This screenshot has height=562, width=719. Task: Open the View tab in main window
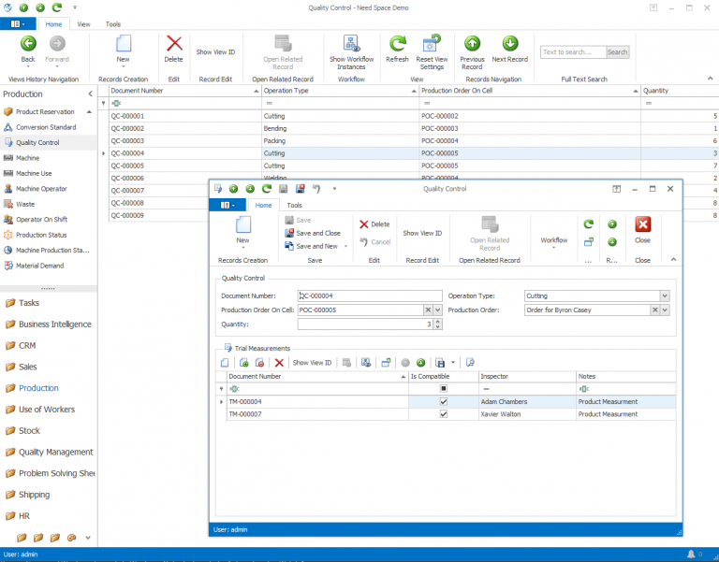(83, 24)
